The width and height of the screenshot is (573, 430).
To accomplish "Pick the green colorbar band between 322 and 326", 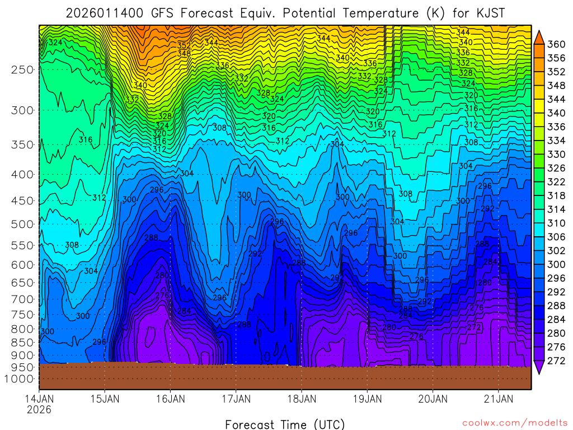I will 539,175.
